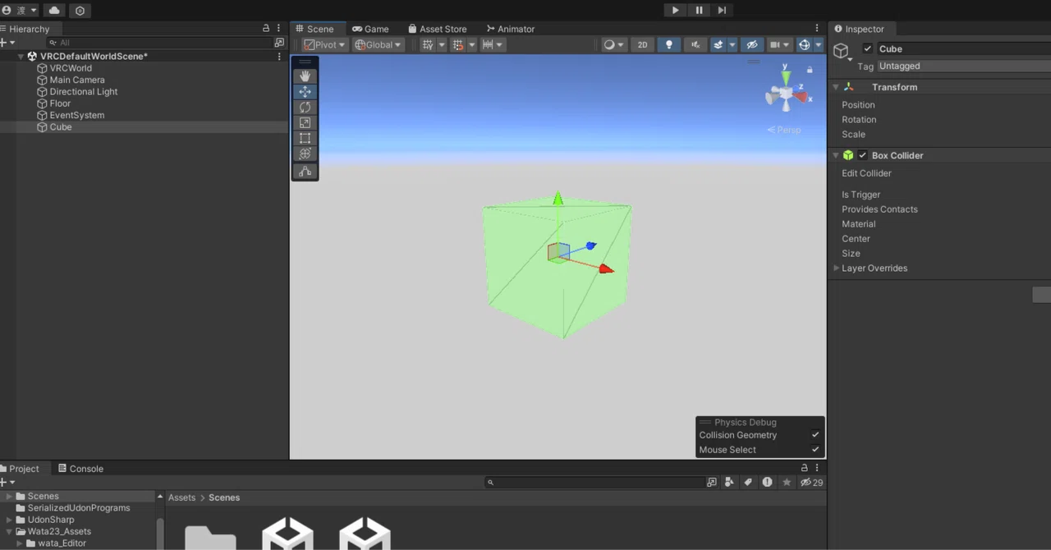Click the Hierarchy search field
The height and width of the screenshot is (550, 1051).
tap(160, 42)
